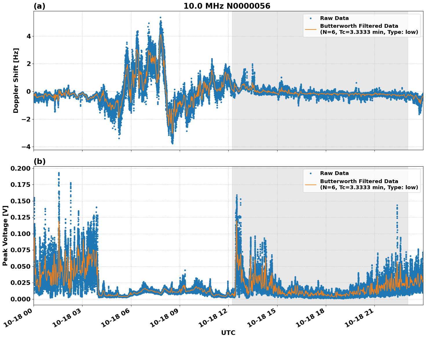
Task: Click the blue Raw Data marker in panel (a) legend
Action: (311, 19)
